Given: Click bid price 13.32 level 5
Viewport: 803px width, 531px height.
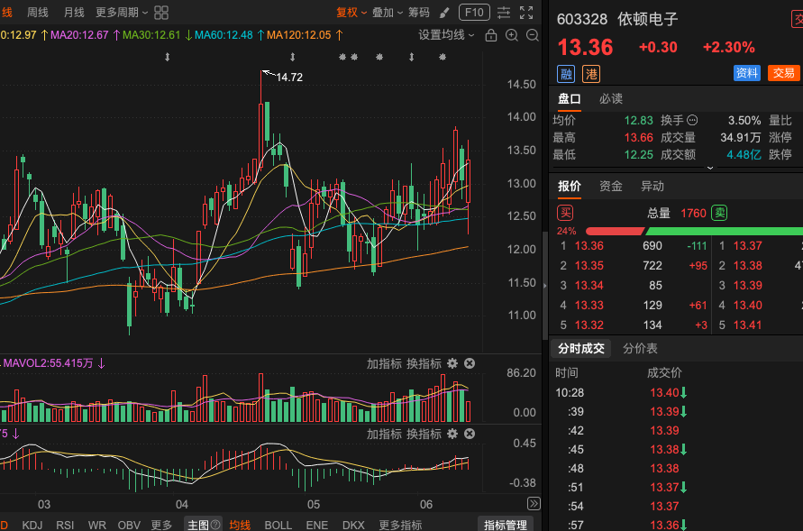Looking at the screenshot, I should point(589,325).
